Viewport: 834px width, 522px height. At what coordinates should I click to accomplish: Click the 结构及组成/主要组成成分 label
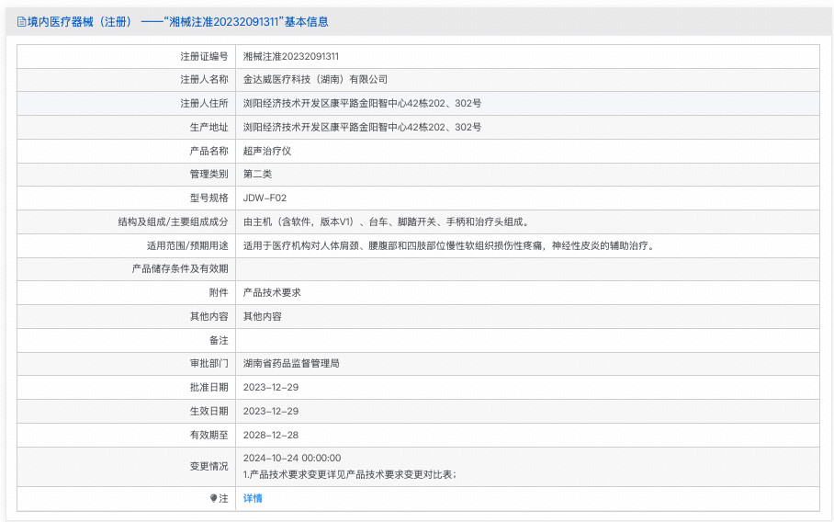point(173,221)
